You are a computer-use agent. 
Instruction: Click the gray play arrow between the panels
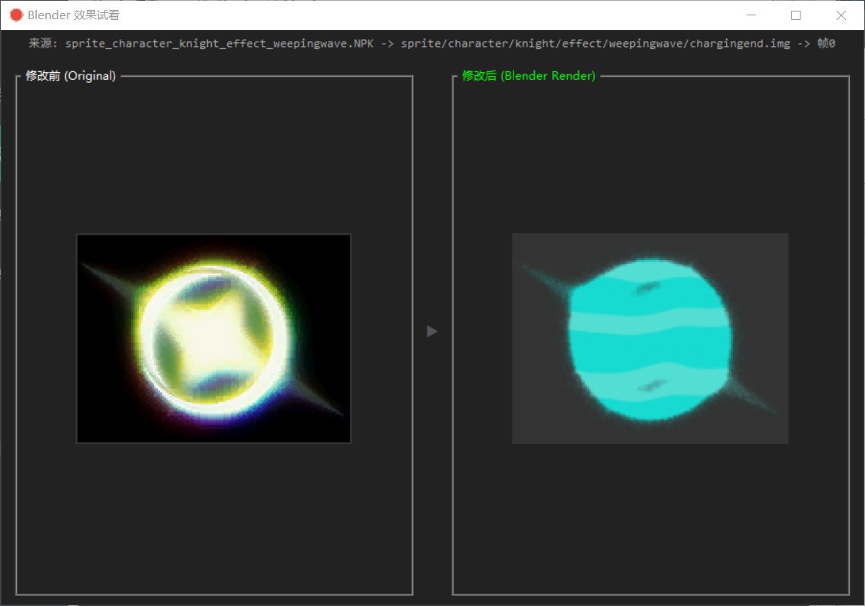(432, 331)
